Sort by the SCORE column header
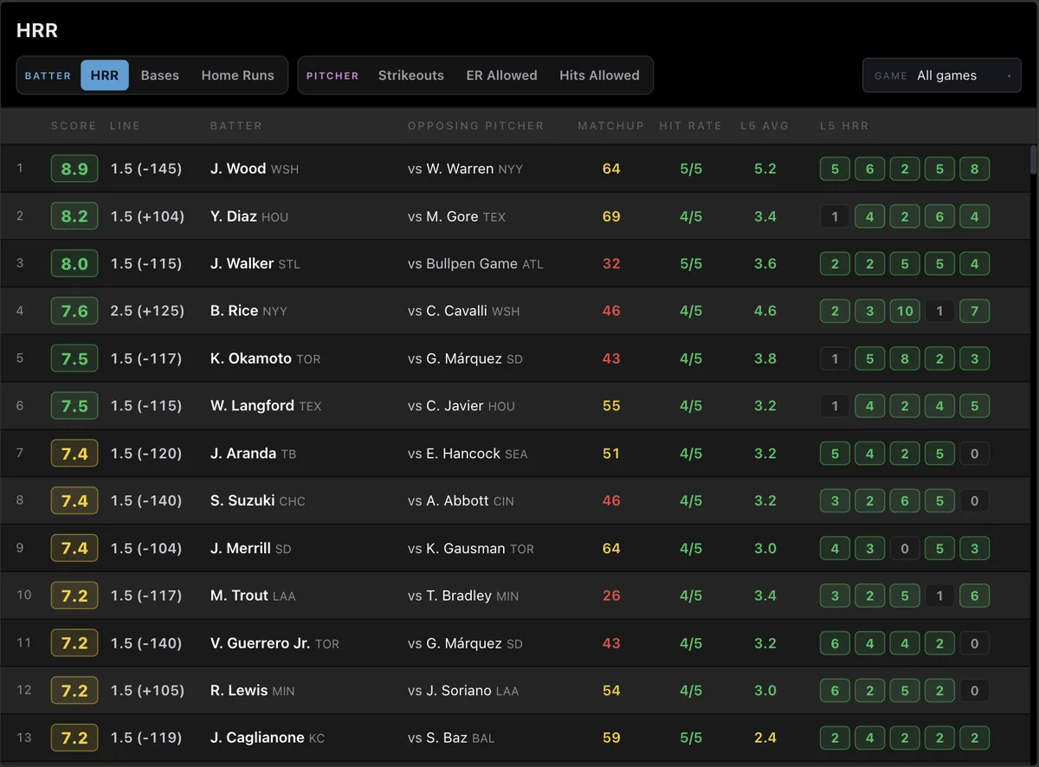Screen dimensions: 1039x767 (74, 126)
